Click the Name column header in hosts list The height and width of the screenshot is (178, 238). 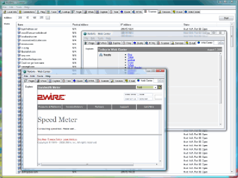click(20, 24)
